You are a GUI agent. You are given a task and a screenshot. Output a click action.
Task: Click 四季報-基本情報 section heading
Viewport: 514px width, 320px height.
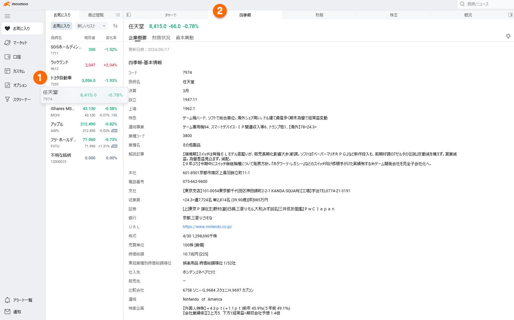pos(145,63)
